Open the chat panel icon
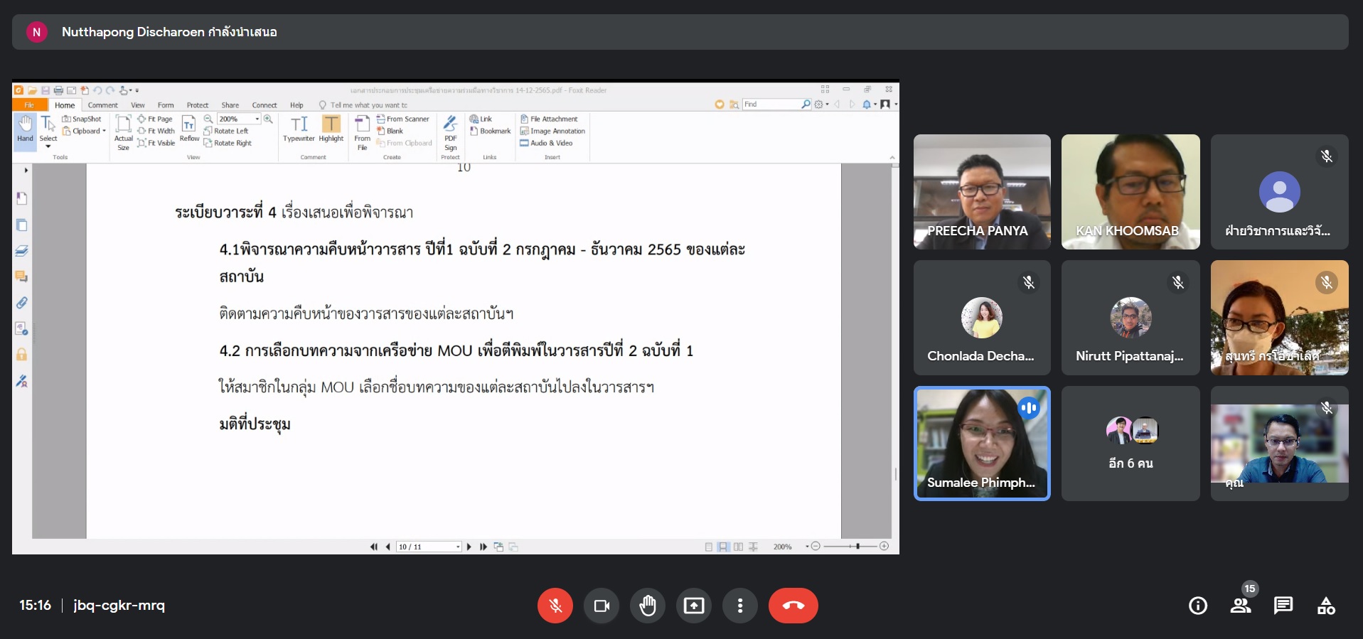 click(x=1283, y=606)
